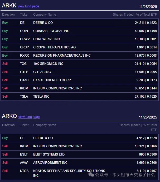Click the 10X GENOMICS INC company name
160x182 pixels.
pos(48,64)
